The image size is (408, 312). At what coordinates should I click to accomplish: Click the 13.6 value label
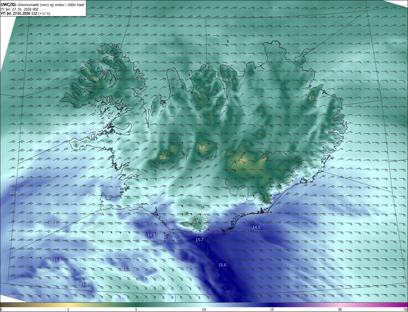(57, 260)
